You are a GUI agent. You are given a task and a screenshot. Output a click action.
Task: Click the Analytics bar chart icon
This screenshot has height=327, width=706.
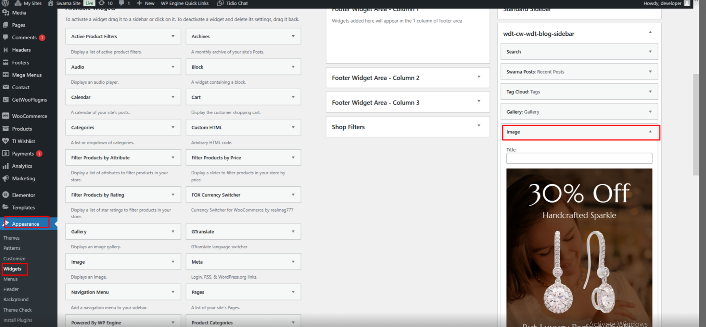point(6,166)
